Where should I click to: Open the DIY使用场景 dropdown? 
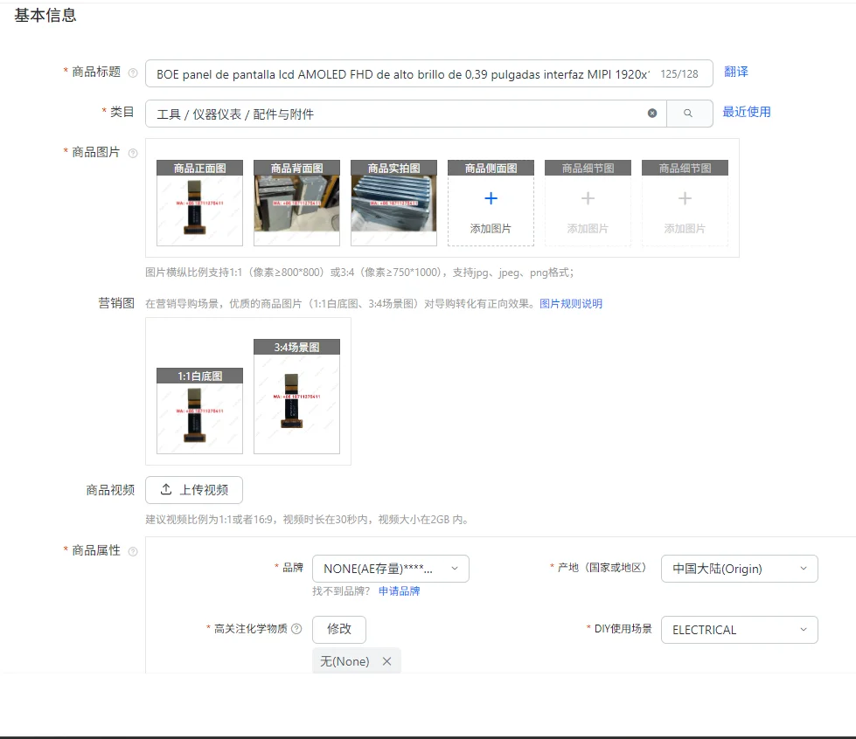tap(739, 630)
